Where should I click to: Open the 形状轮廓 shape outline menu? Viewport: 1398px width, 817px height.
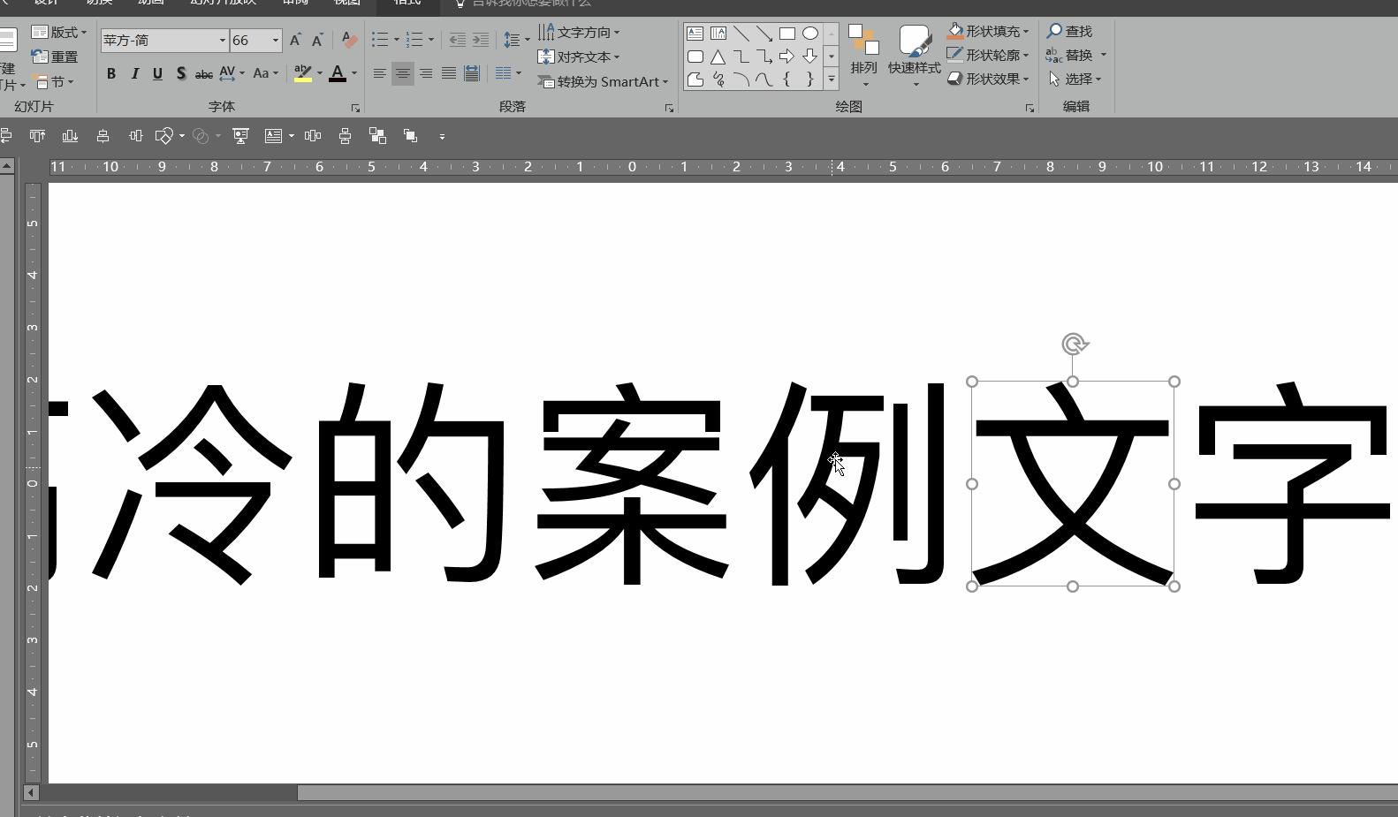[x=988, y=55]
